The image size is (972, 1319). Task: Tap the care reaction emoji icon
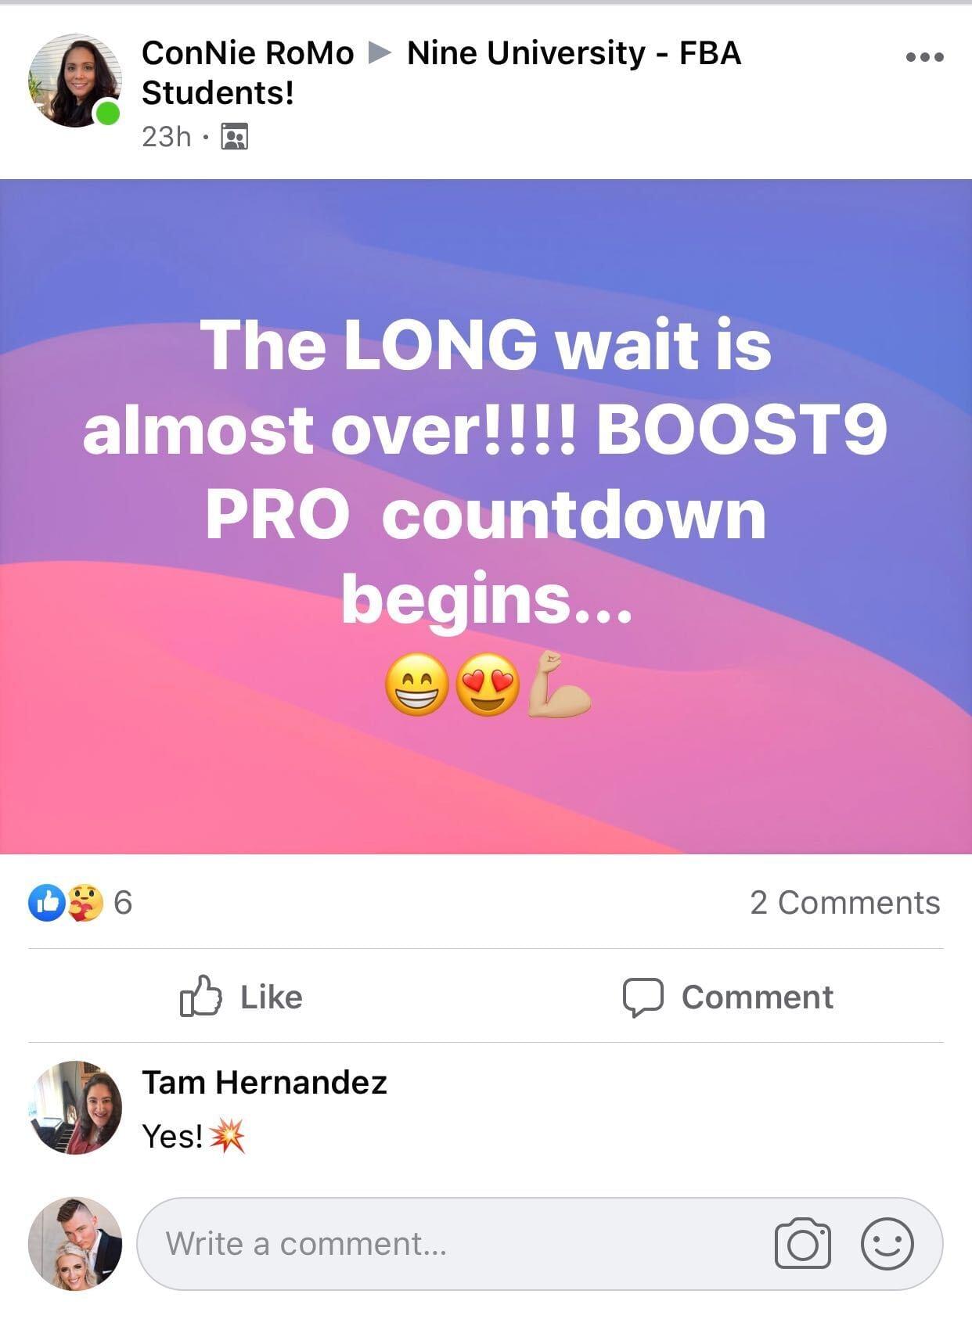pyautogui.click(x=85, y=902)
